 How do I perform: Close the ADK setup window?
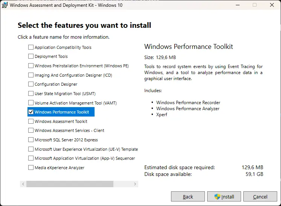point(272,5)
